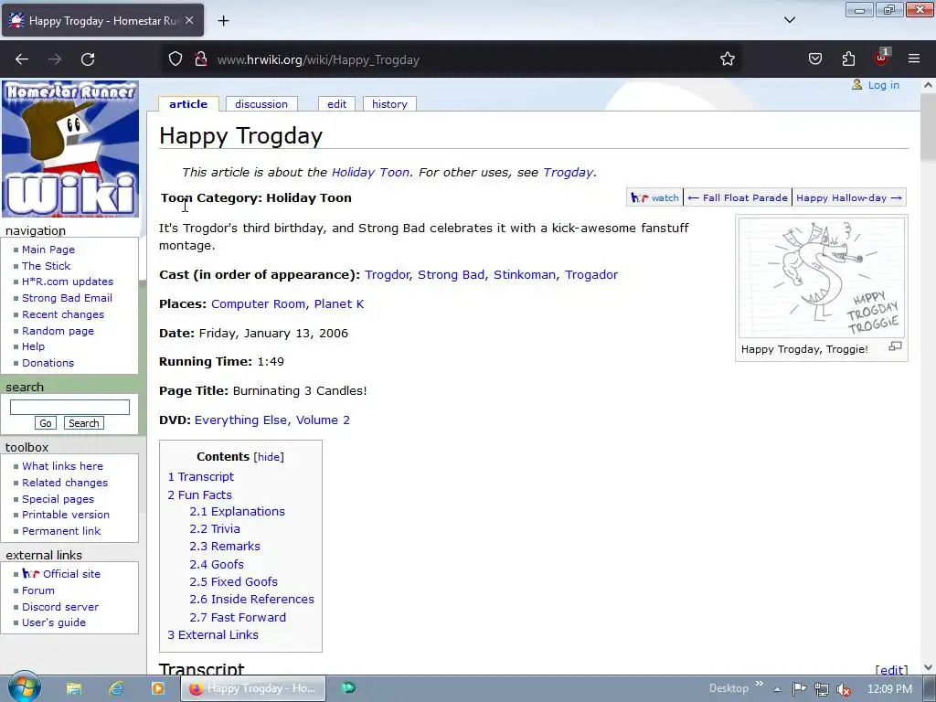Click the Holiday Toon link in hatnote

(371, 173)
